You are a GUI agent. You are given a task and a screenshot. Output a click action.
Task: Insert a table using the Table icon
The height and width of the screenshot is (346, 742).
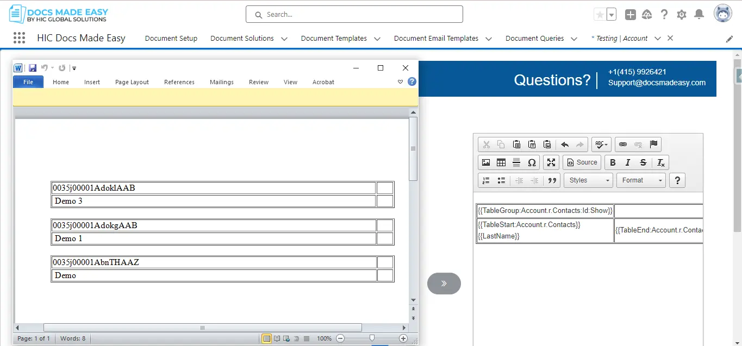point(501,162)
